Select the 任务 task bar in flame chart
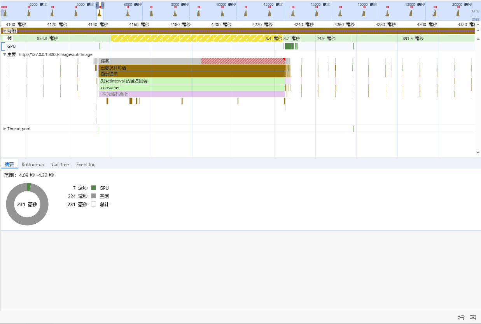481x324 pixels. [x=148, y=61]
